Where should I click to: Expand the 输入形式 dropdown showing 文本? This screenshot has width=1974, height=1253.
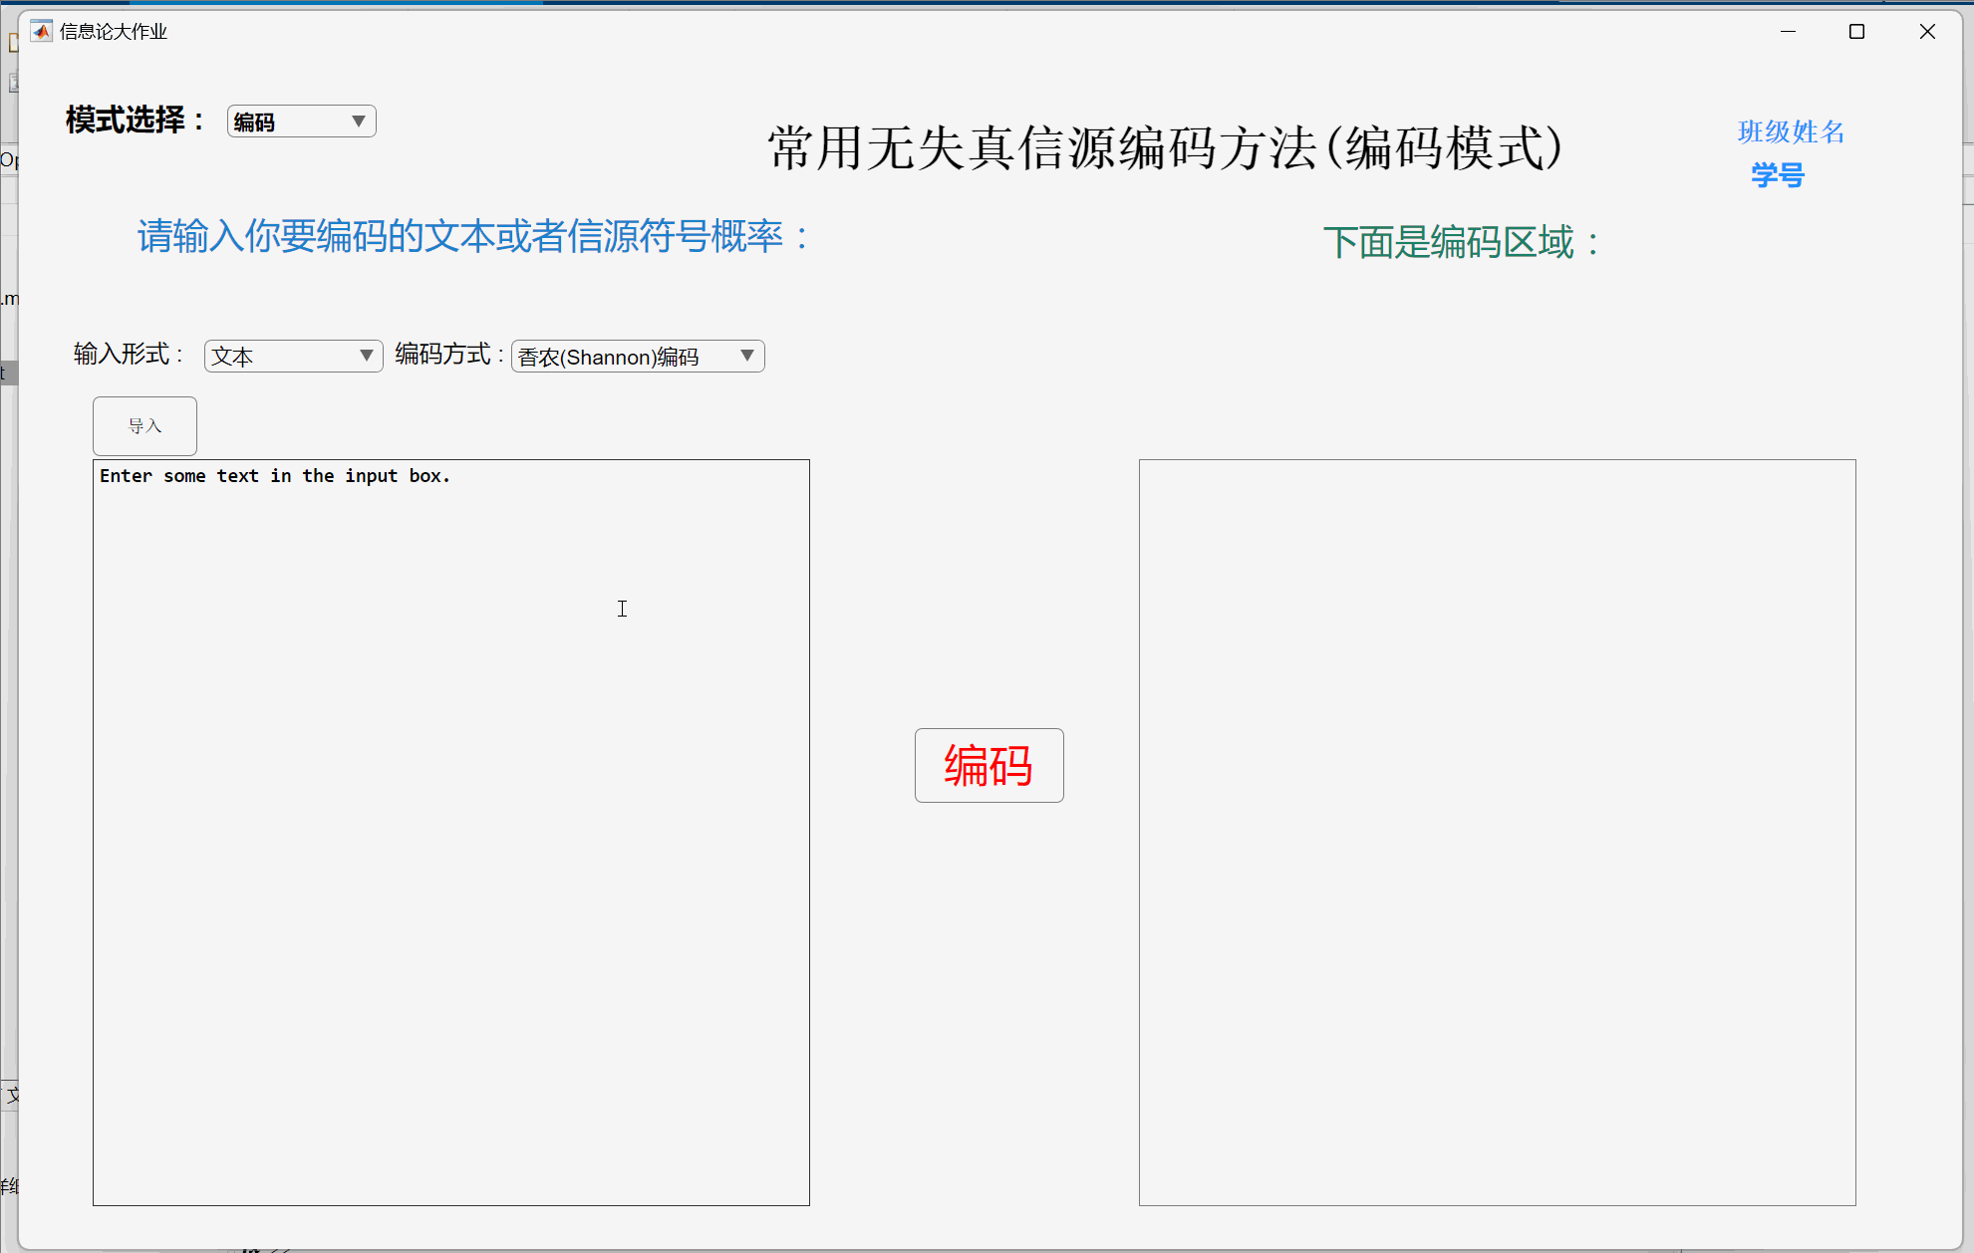point(293,357)
